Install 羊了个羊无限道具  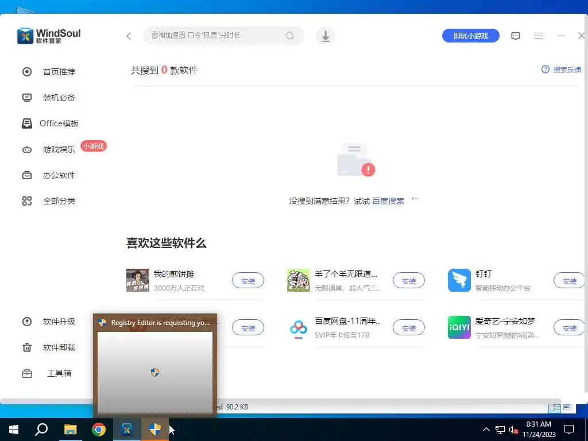point(409,280)
